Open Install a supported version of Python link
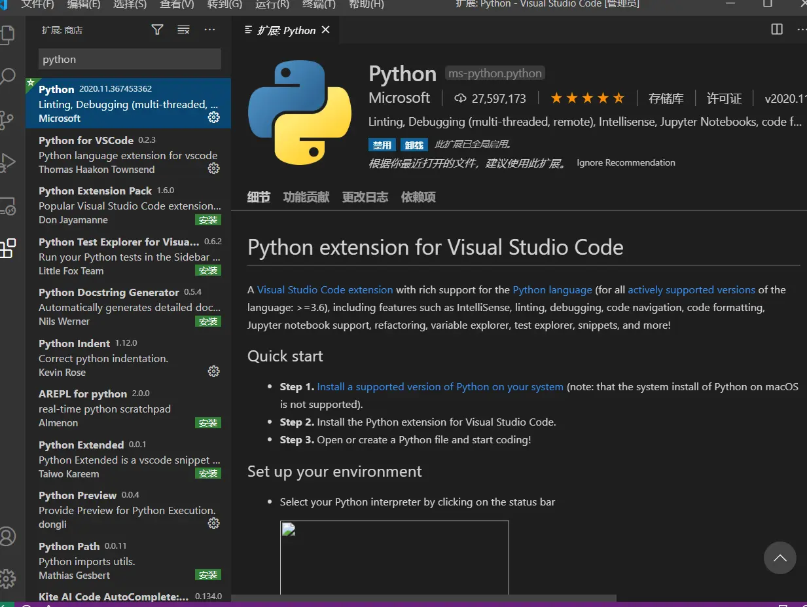 (440, 387)
